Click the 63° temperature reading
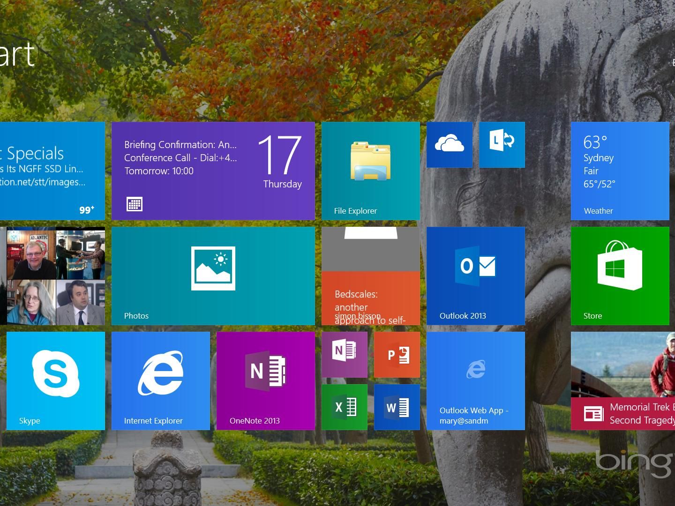The image size is (675, 506). (595, 141)
